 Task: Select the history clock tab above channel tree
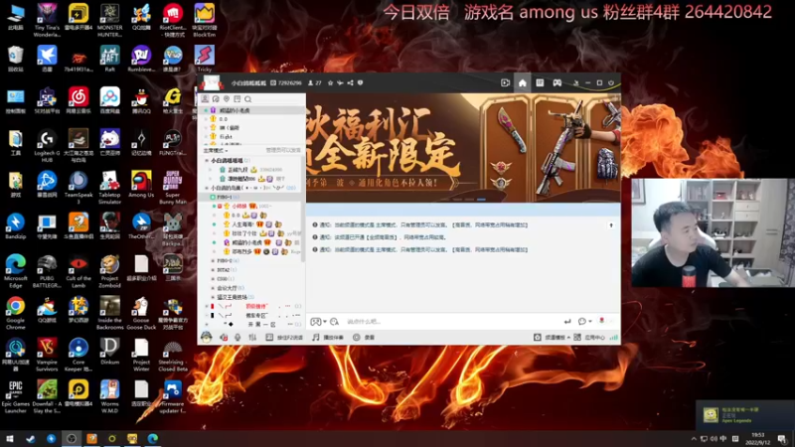216,98
